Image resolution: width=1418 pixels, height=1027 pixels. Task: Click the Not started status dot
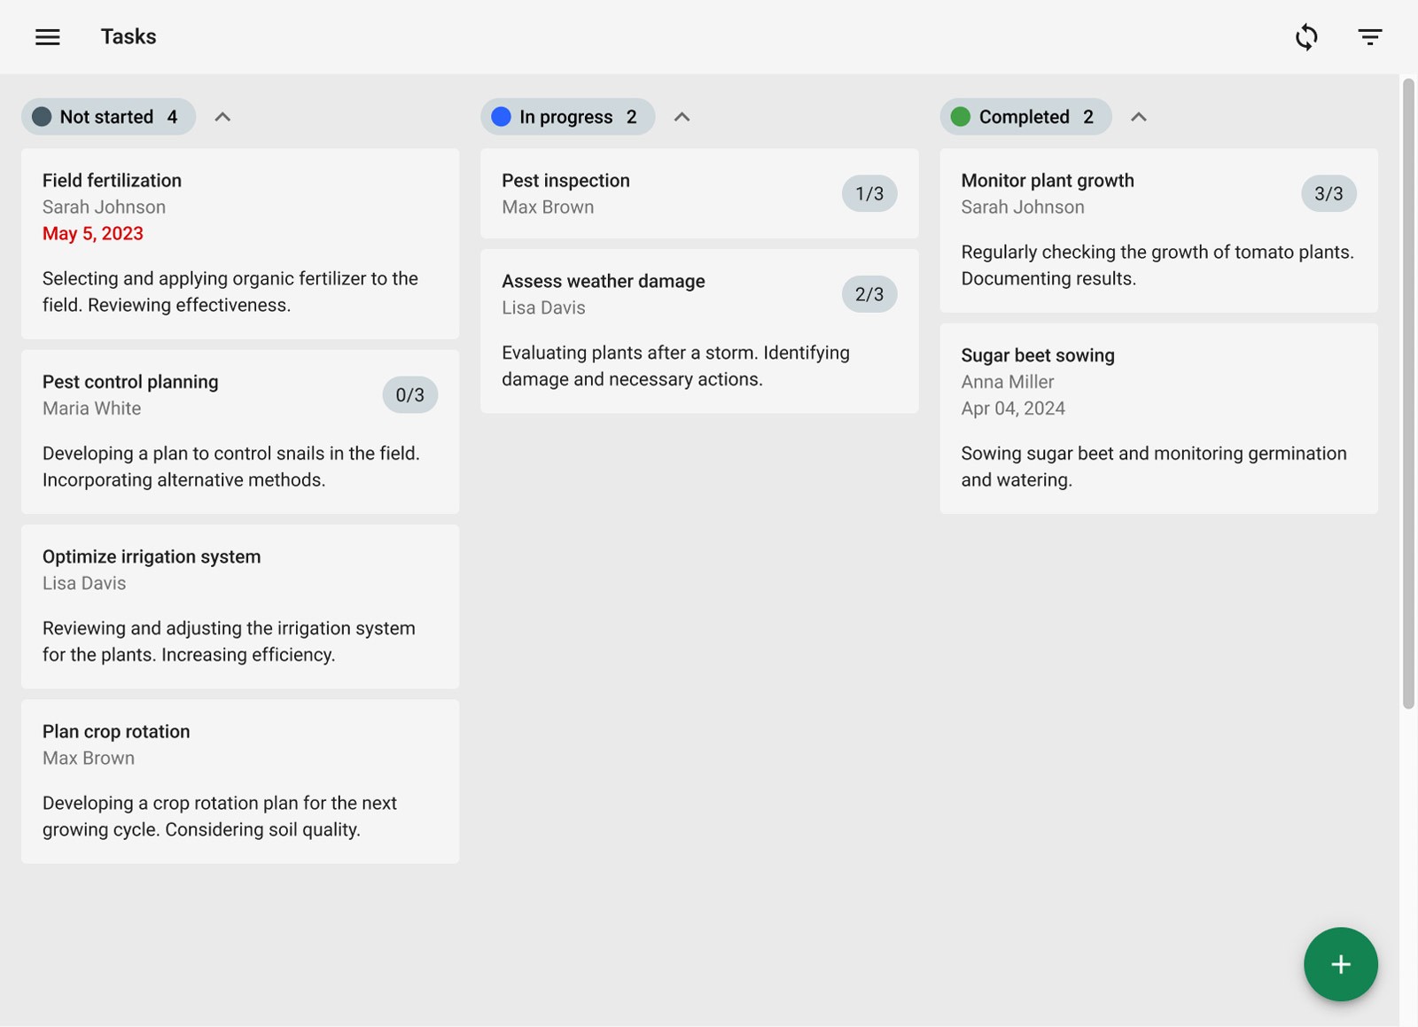click(41, 116)
